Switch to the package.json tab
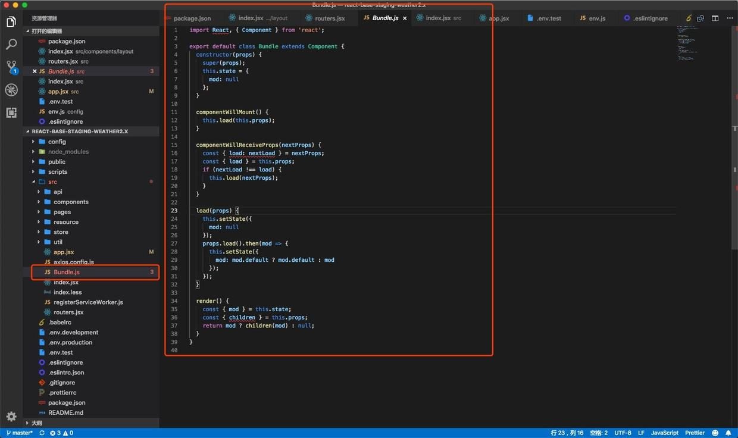Viewport: 738px width, 438px height. coord(192,18)
